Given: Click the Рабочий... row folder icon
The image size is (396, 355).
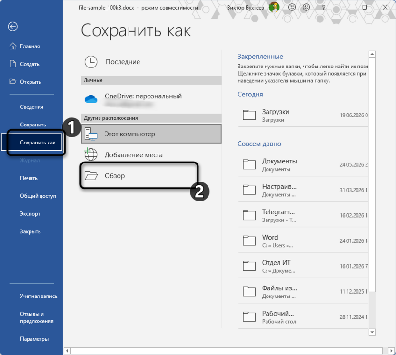Looking at the screenshot, I should (x=249, y=317).
